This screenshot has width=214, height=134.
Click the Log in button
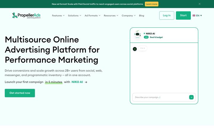click(x=167, y=15)
